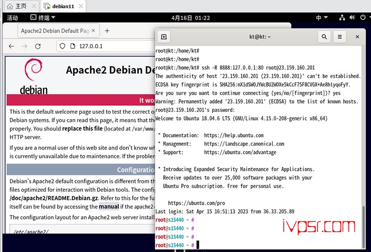The image size is (371, 252).
Task: Click https://ubuntu.com/pro in terminal
Action: [x=196, y=203]
